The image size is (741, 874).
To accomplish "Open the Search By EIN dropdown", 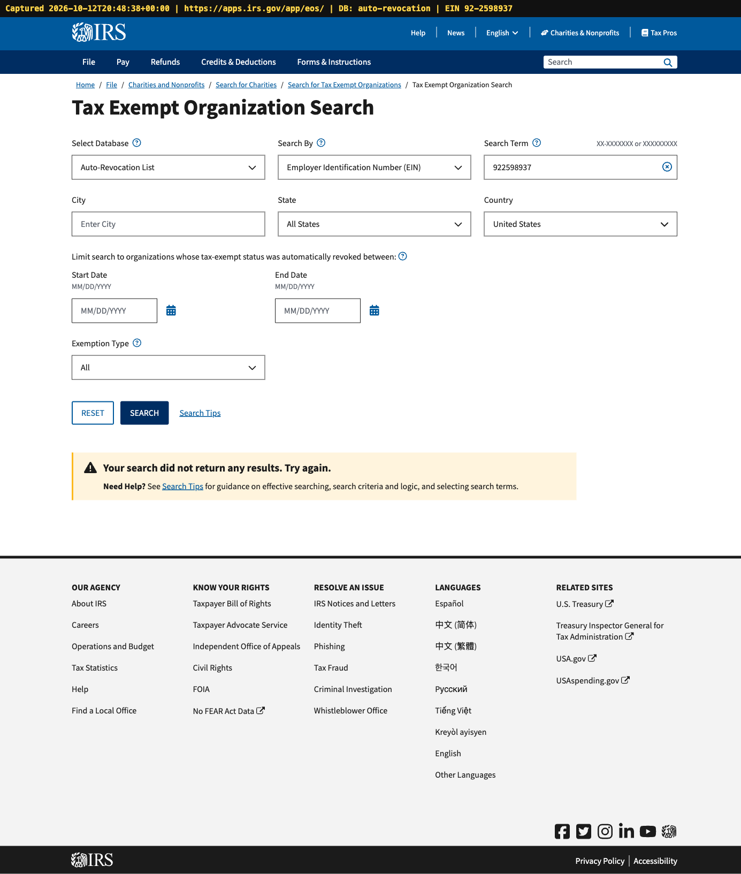I will (x=375, y=168).
